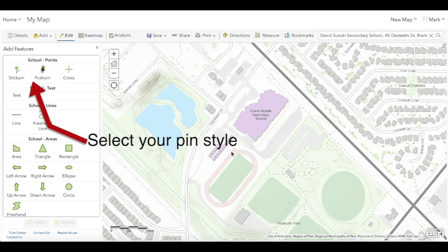Find my location on map
The image size is (448, 252).
[114, 85]
